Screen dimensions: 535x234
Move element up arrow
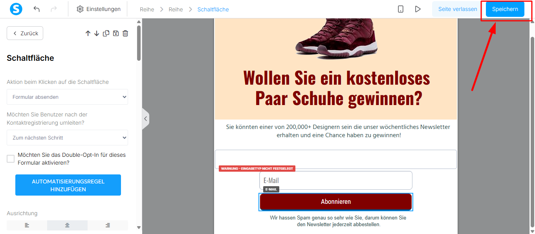point(88,33)
